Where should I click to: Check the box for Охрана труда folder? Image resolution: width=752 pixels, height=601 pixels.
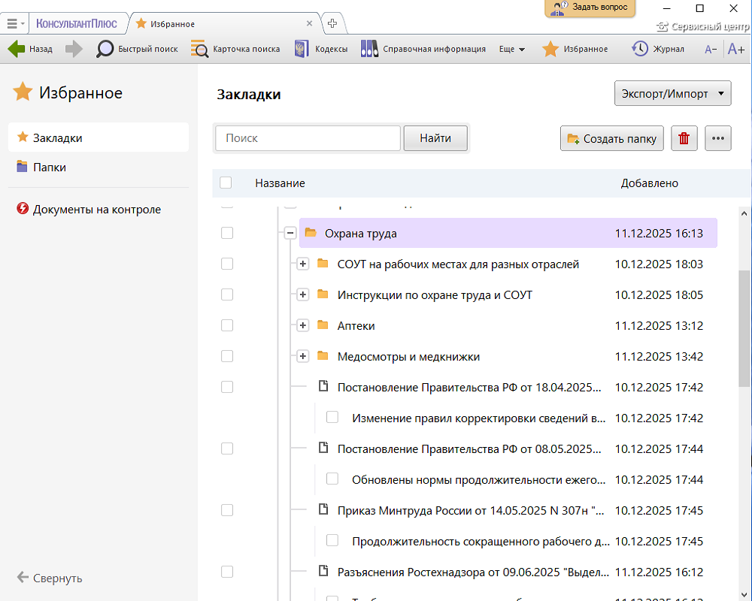227,234
